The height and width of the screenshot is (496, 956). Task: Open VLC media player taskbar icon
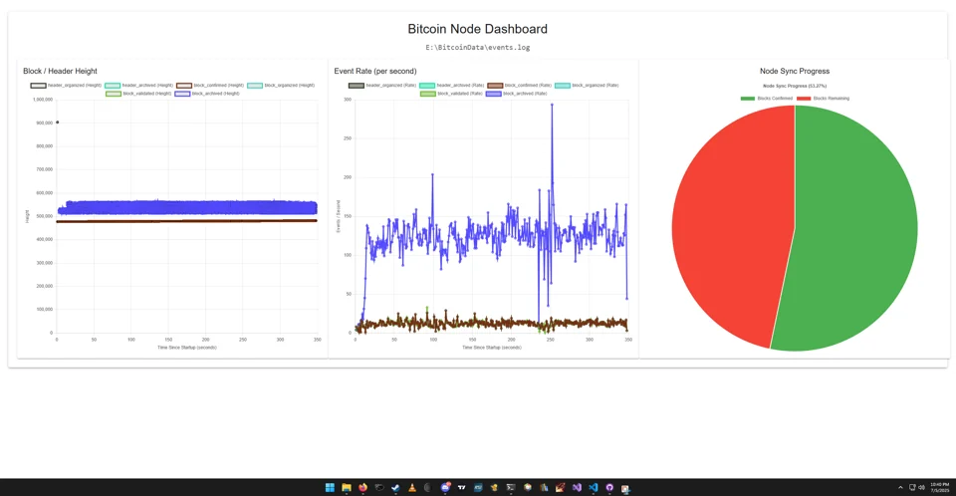pos(412,487)
